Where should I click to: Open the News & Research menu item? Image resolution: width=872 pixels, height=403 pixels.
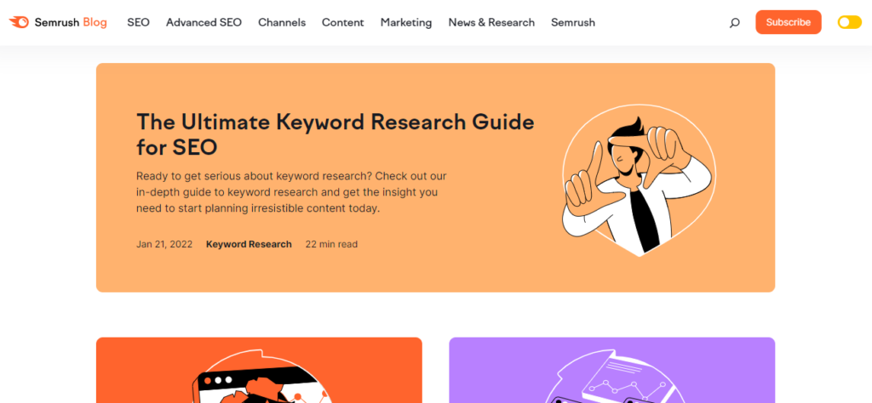(491, 22)
